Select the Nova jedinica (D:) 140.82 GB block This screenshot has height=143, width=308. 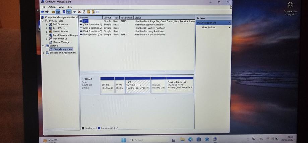180,85
